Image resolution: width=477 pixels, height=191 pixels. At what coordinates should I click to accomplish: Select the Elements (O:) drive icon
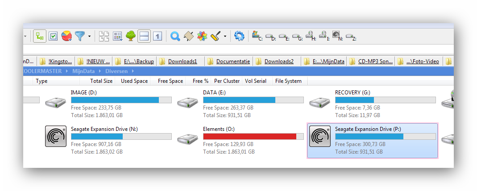coord(188,139)
